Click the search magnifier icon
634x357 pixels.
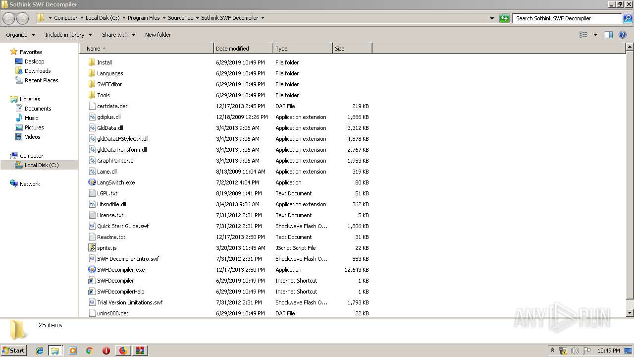point(627,18)
